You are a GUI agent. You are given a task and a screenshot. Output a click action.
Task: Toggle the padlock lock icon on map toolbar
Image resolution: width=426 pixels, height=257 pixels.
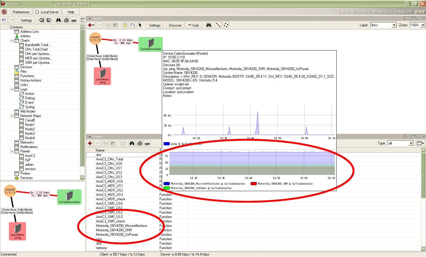click(125, 25)
